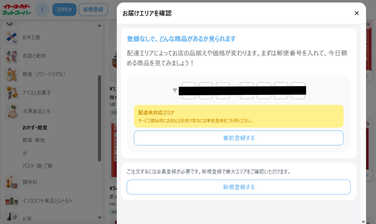Click the 新規登録 header button
Image resolution: width=376 pixels, height=224 pixels.
point(93,10)
